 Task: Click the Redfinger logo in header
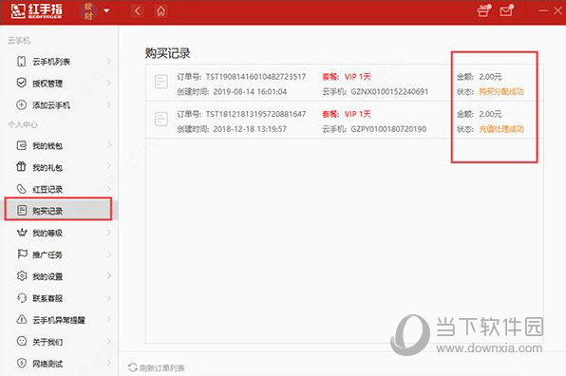pyautogui.click(x=36, y=11)
